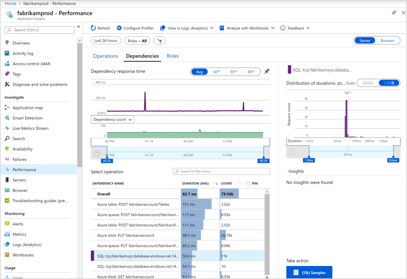Click the (11k) Samples button
407x279 pixels.
tap(309, 273)
